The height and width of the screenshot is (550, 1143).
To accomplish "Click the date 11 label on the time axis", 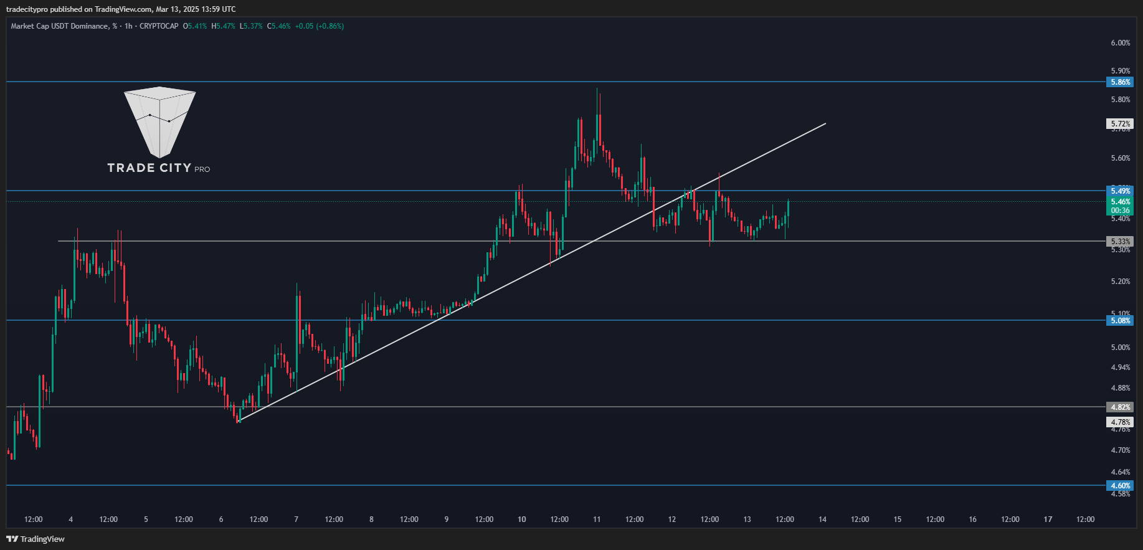I will coord(597,519).
